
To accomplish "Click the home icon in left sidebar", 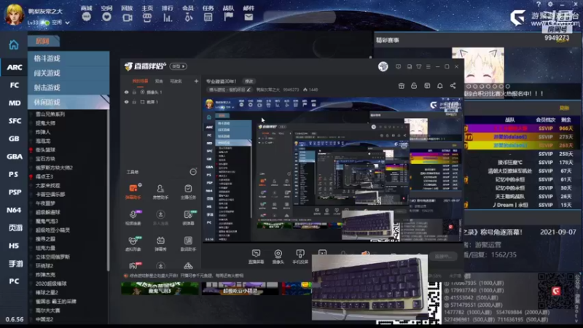I will click(14, 45).
